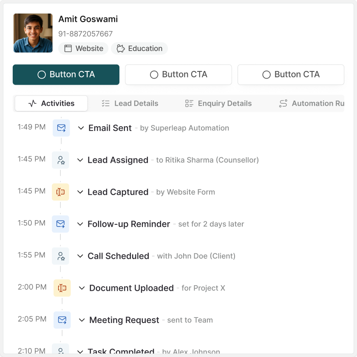Screen dimensions: 357x357
Task: Click the Email Sent mail icon
Action: (x=61, y=128)
